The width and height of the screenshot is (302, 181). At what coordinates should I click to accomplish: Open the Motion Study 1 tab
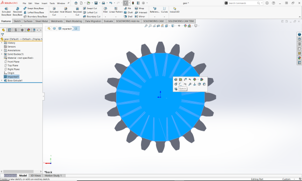point(53,175)
